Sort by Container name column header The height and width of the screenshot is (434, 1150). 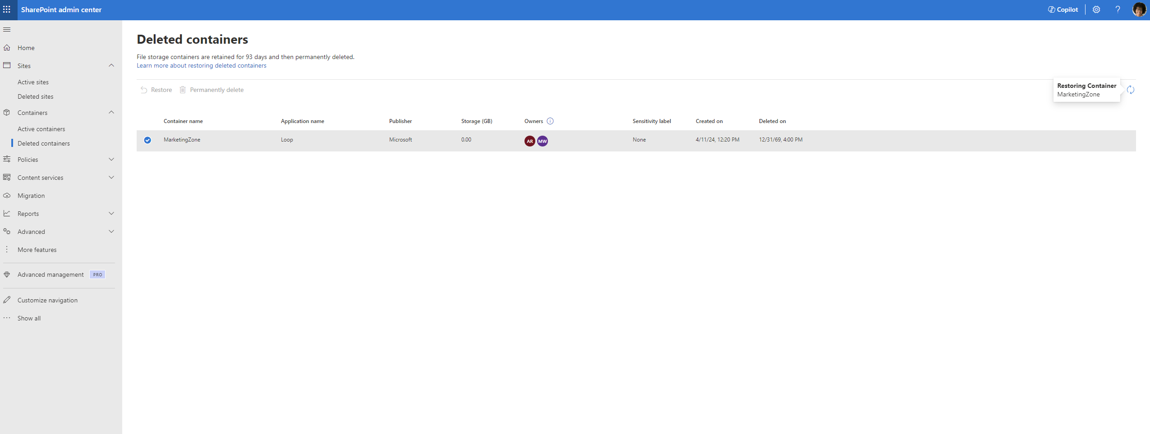[x=183, y=121]
